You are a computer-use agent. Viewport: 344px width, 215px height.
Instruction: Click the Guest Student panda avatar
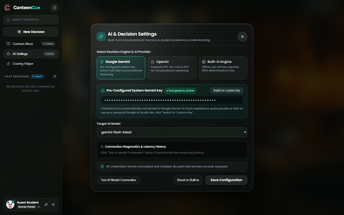pyautogui.click(x=10, y=204)
